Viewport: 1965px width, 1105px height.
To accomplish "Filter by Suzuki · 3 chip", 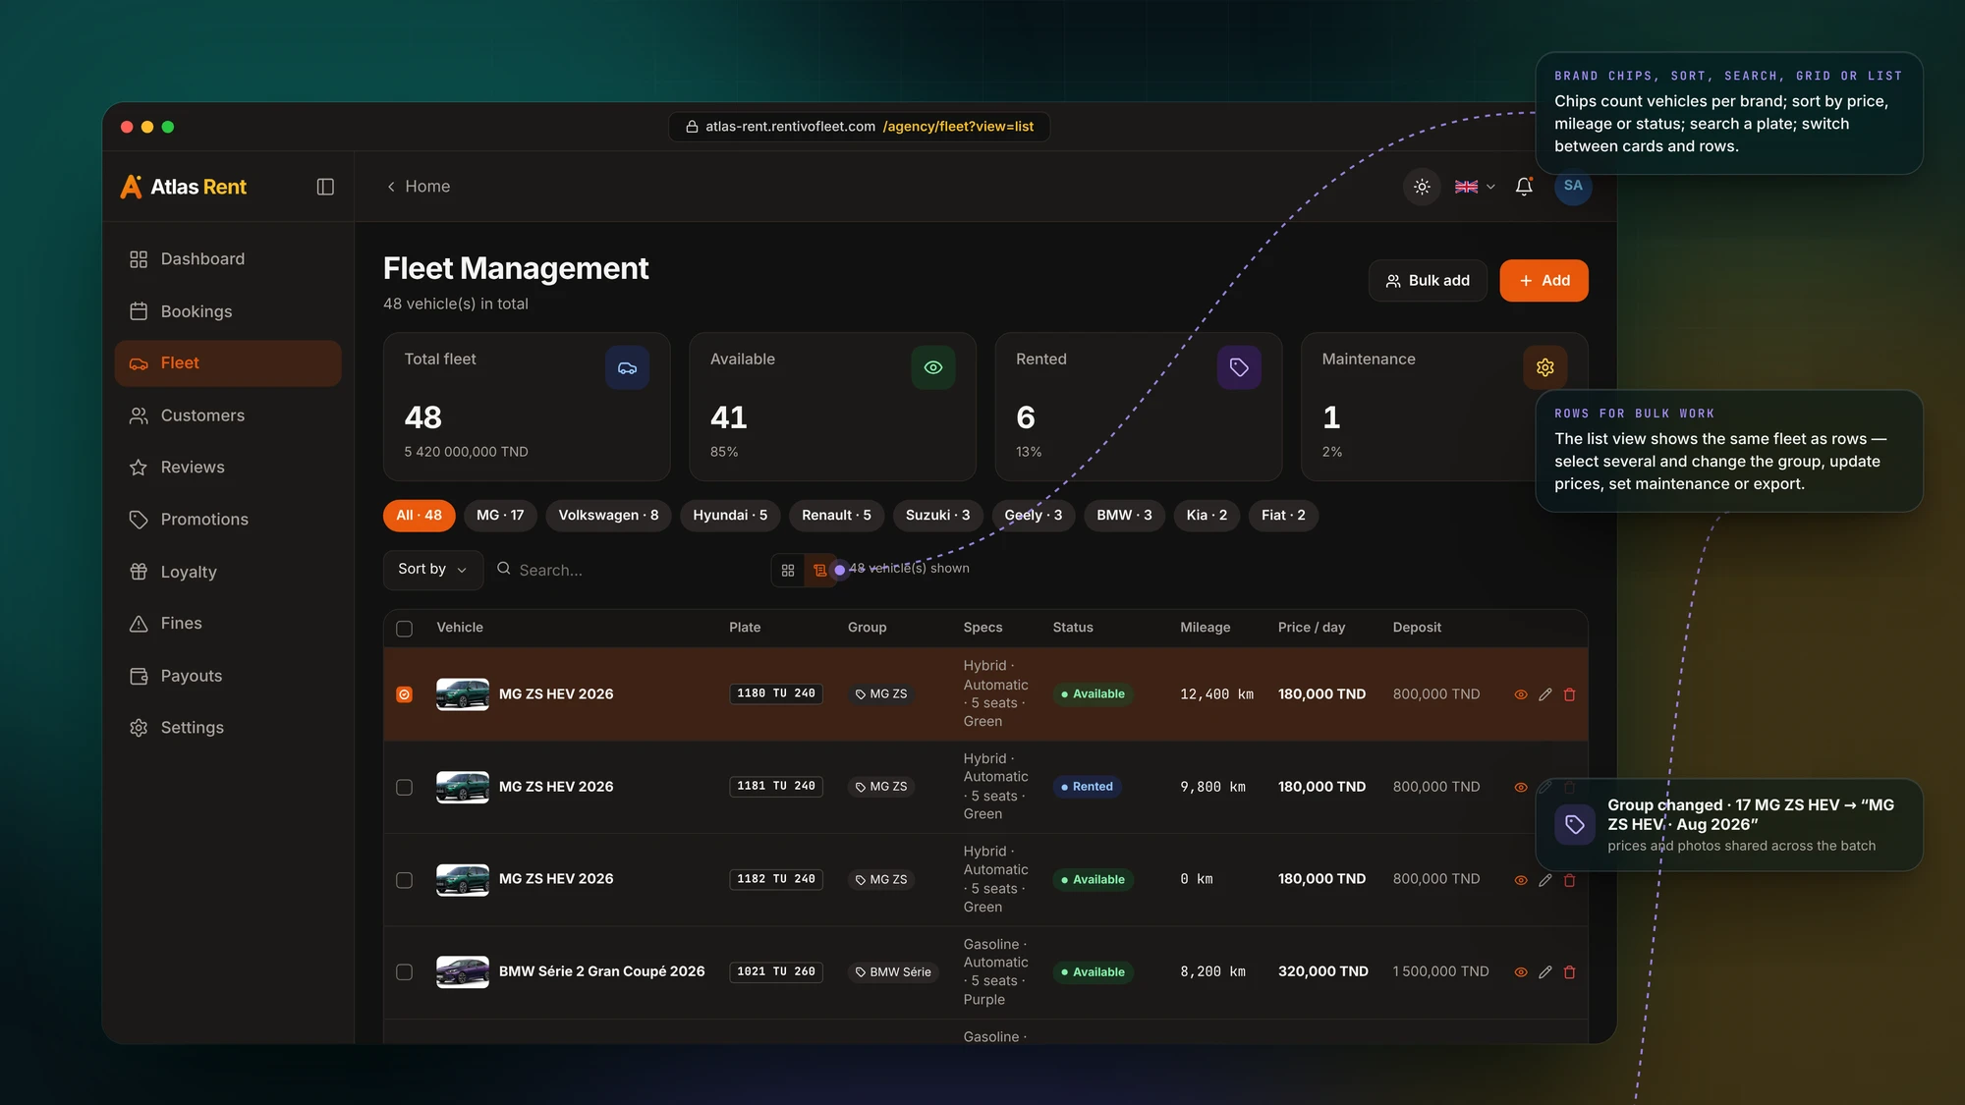I will point(937,516).
